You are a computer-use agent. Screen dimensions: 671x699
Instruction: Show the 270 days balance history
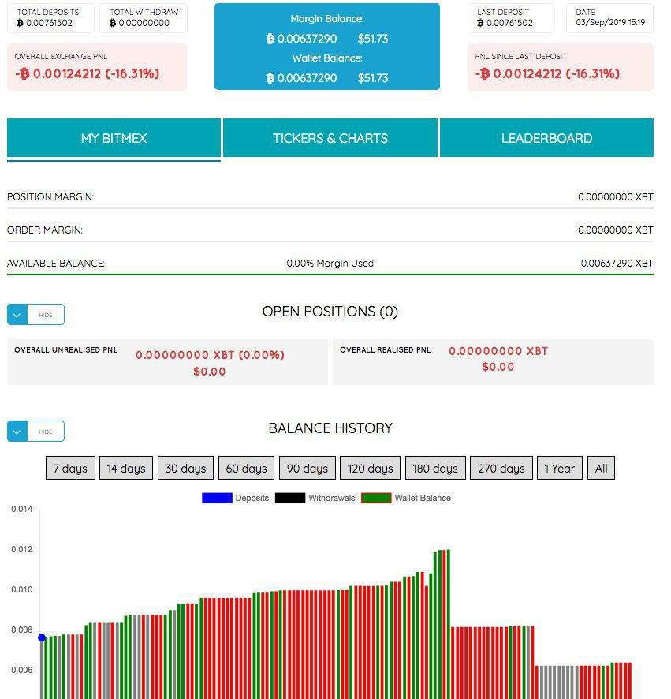[x=501, y=468]
